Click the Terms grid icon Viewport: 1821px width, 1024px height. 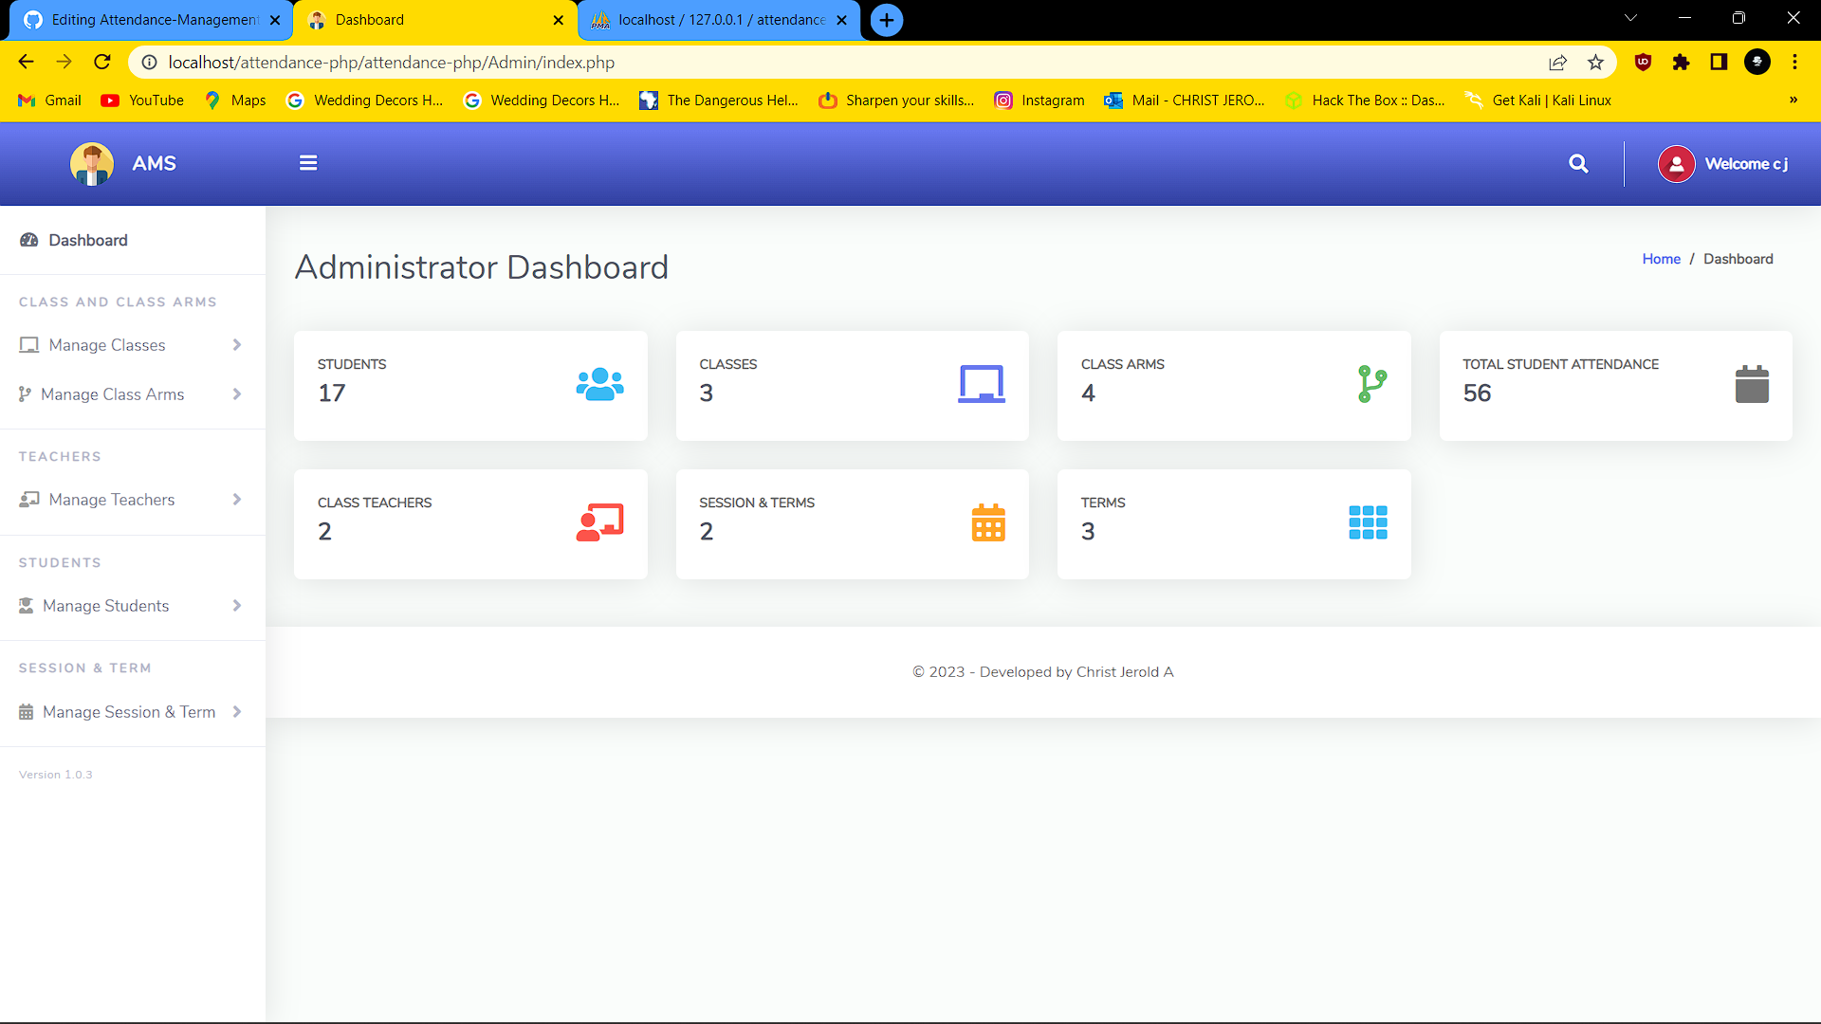point(1368,521)
